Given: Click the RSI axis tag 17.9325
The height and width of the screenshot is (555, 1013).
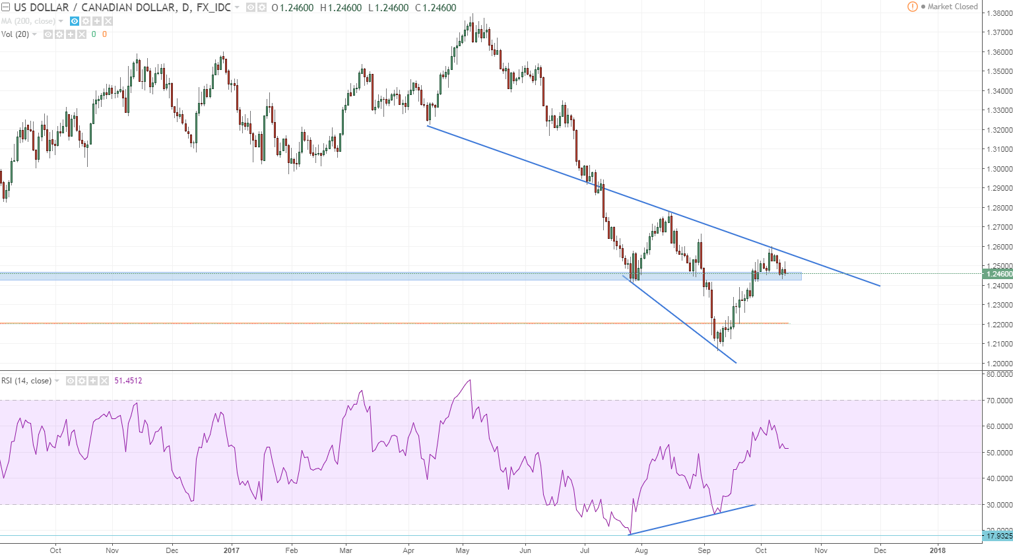Looking at the screenshot, I should click(998, 536).
